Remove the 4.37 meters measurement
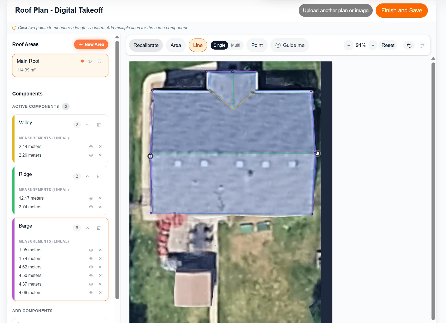This screenshot has height=323, width=446. click(x=100, y=284)
